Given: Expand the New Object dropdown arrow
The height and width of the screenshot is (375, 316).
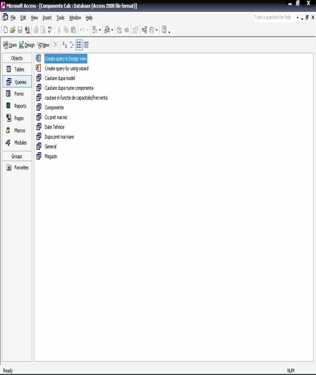Looking at the screenshot, I should 157,30.
